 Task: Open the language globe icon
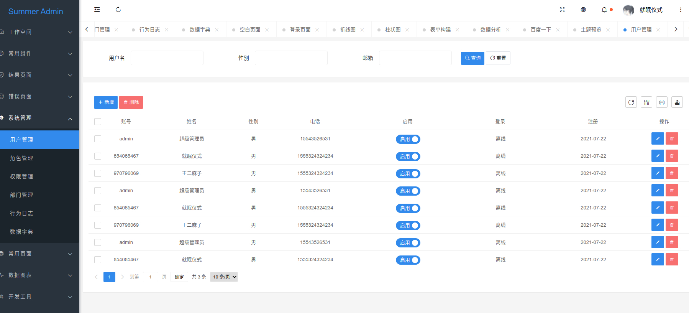tap(583, 10)
